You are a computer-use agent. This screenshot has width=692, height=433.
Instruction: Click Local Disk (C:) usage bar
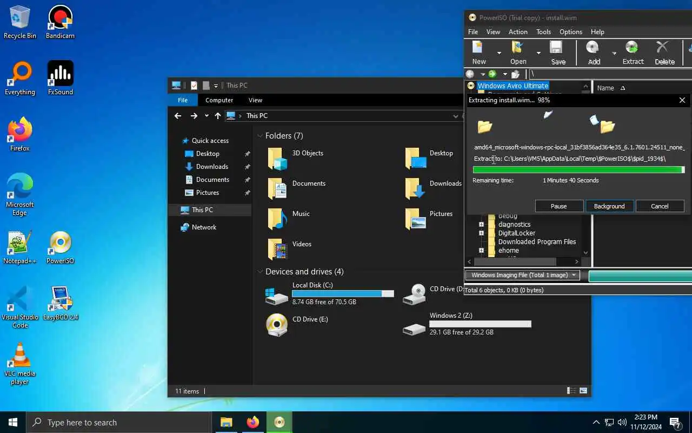(343, 294)
